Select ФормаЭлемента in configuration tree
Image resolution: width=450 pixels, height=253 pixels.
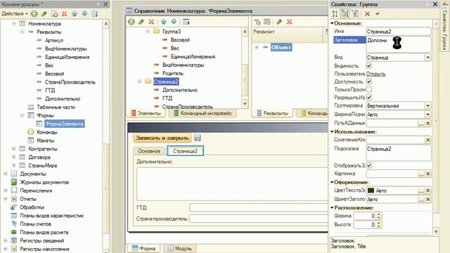pos(64,124)
